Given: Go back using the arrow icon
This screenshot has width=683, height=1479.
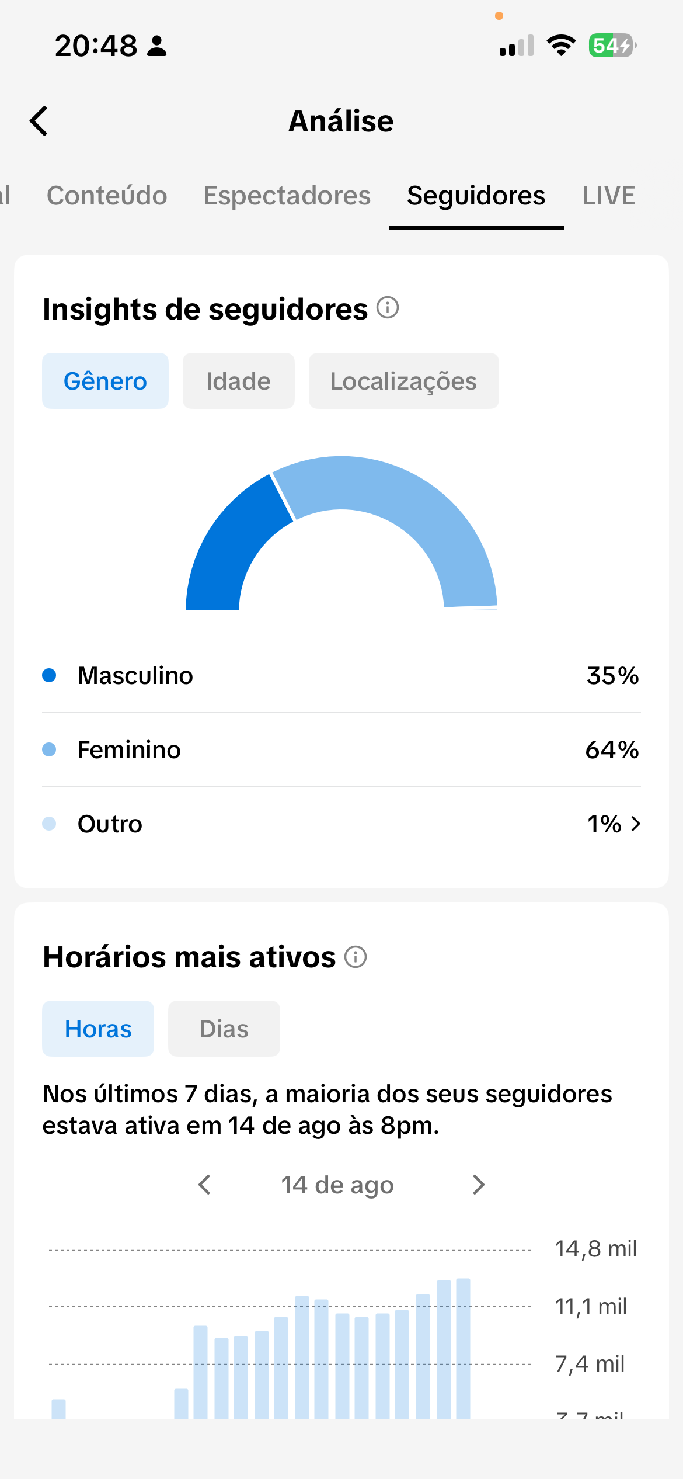Looking at the screenshot, I should [39, 121].
